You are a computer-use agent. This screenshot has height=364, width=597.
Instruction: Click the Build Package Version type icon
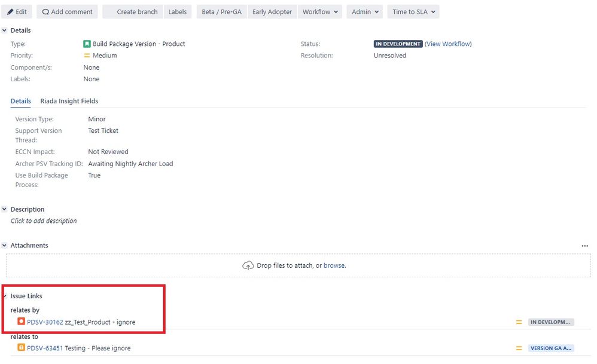tap(87, 44)
